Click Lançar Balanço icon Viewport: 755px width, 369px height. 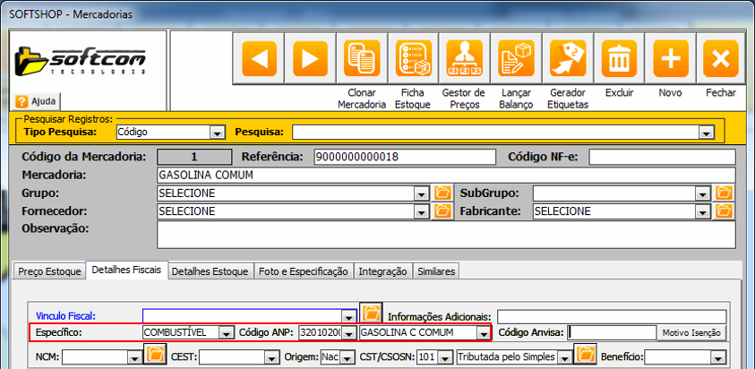(x=516, y=60)
